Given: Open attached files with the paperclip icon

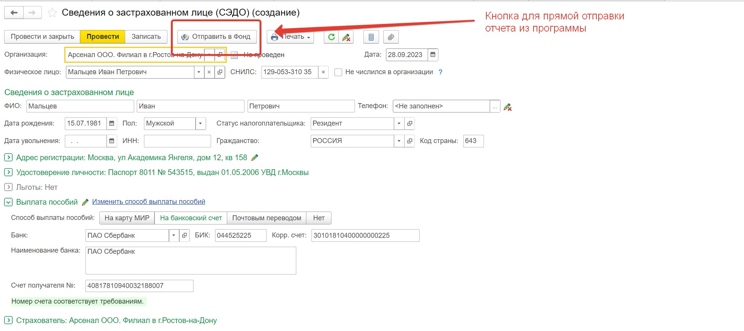Looking at the screenshot, I should (391, 37).
